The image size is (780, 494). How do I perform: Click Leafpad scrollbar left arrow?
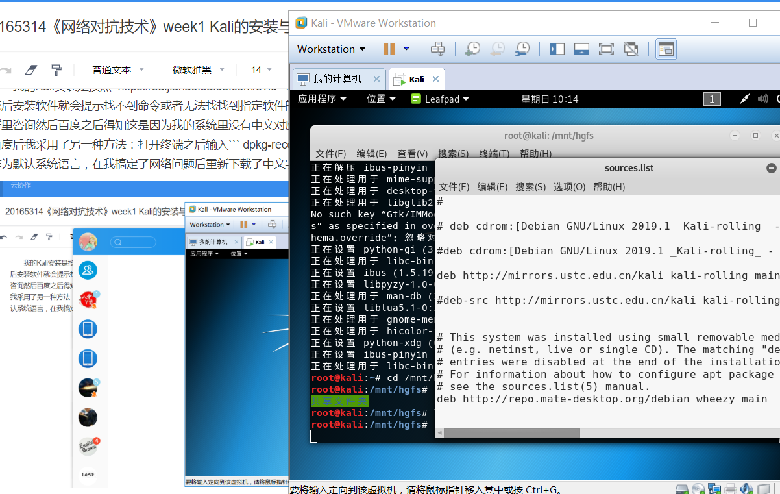(x=439, y=432)
